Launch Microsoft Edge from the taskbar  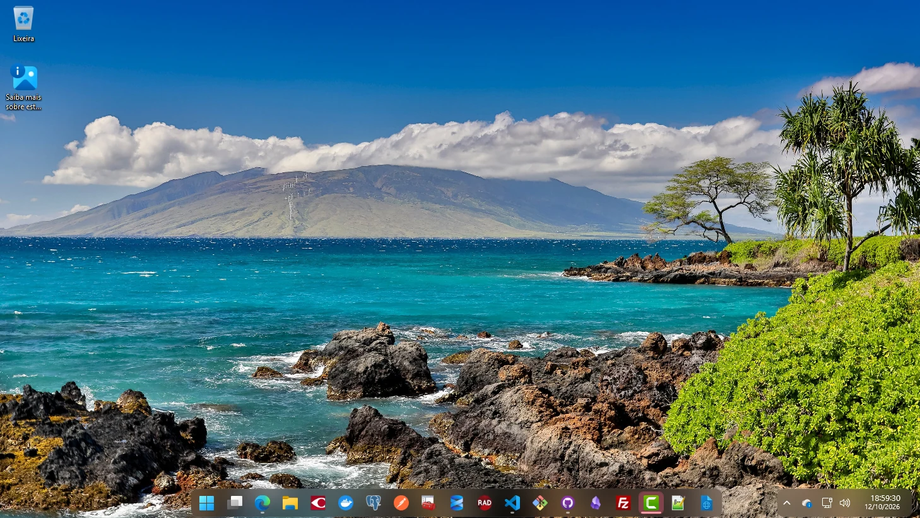[262, 503]
